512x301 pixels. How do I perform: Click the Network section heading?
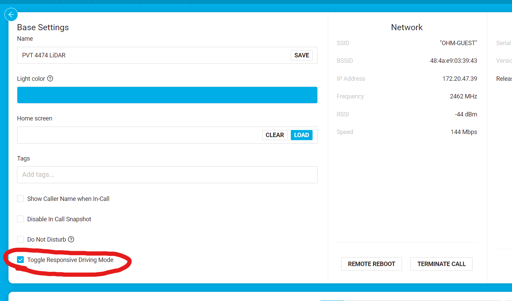coord(407,27)
